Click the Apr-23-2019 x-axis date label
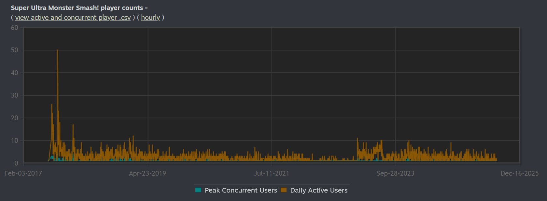Image resolution: width=547 pixels, height=201 pixels. pyautogui.click(x=147, y=173)
